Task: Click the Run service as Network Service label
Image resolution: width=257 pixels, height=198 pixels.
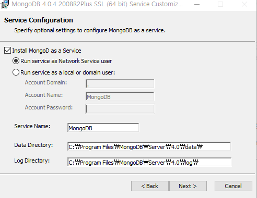Action: tap(66, 61)
